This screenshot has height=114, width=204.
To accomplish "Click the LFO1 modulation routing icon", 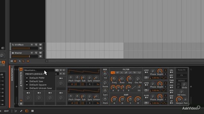I will (x=146, y=73).
